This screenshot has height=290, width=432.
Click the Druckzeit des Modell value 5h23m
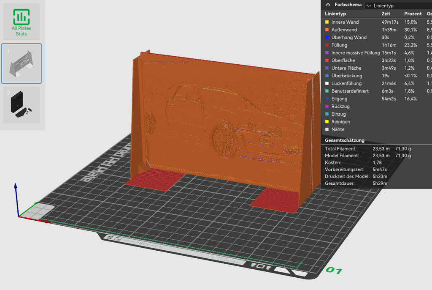pyautogui.click(x=380, y=176)
